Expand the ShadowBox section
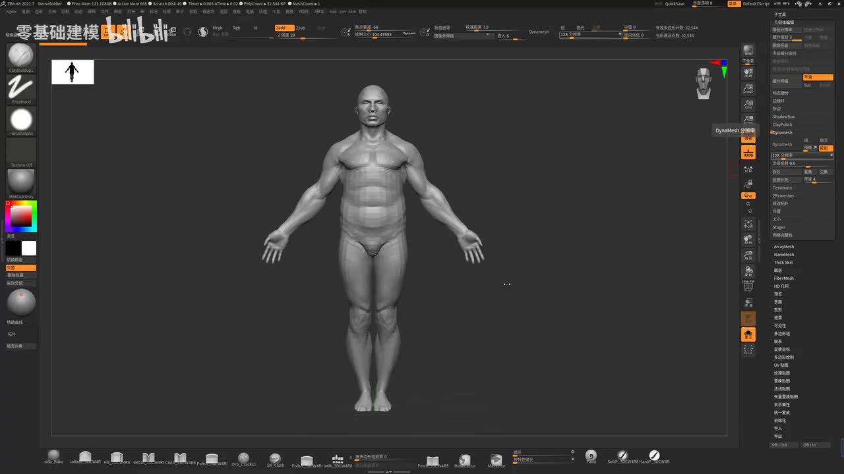The height and width of the screenshot is (474, 844). (783, 117)
